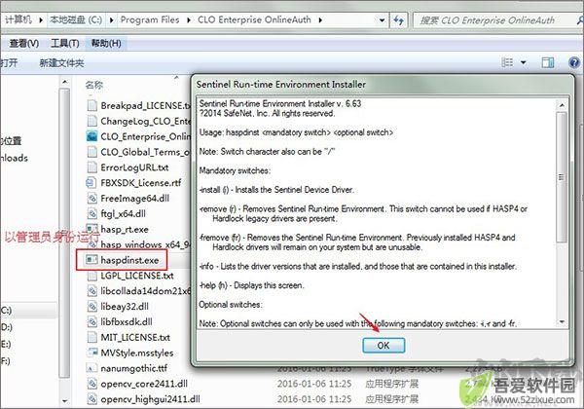
Task: Click the 新建文件夹 toolbar button
Action: (61, 63)
